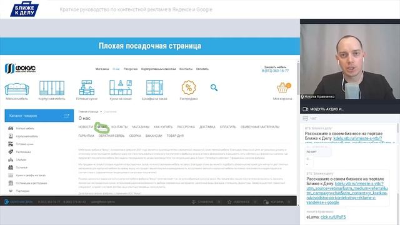The height and width of the screenshot is (225, 400).
Task: Open the Спальни category in the sidebar
Action: point(21,160)
